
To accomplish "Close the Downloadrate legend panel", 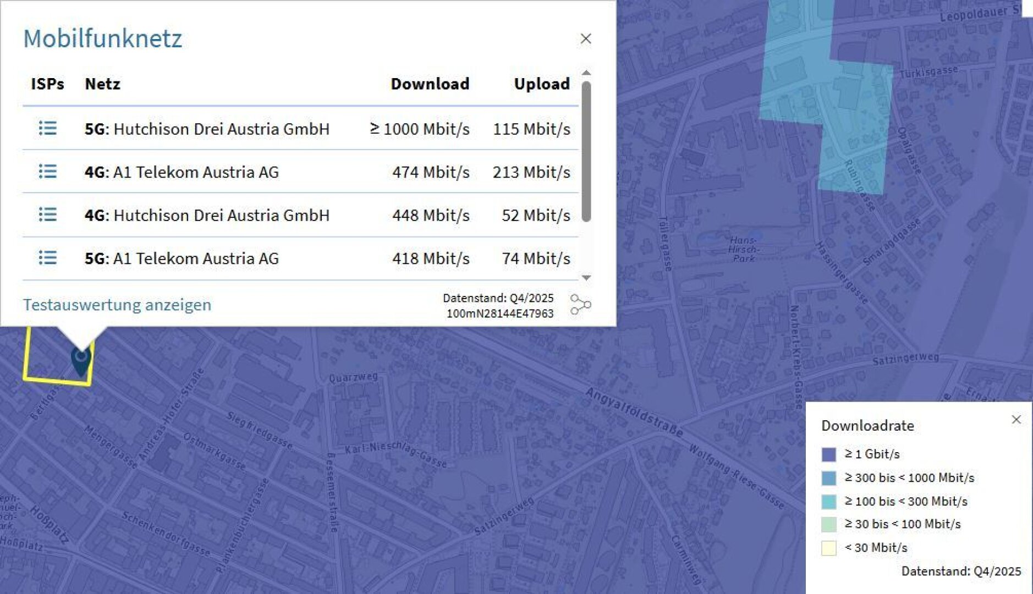I will tap(1016, 420).
